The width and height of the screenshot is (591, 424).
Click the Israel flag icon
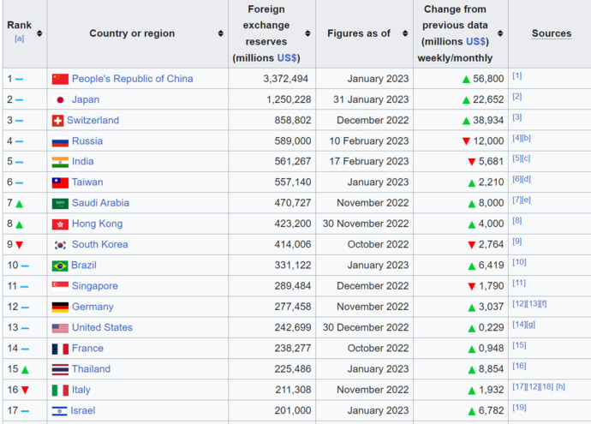[60, 411]
